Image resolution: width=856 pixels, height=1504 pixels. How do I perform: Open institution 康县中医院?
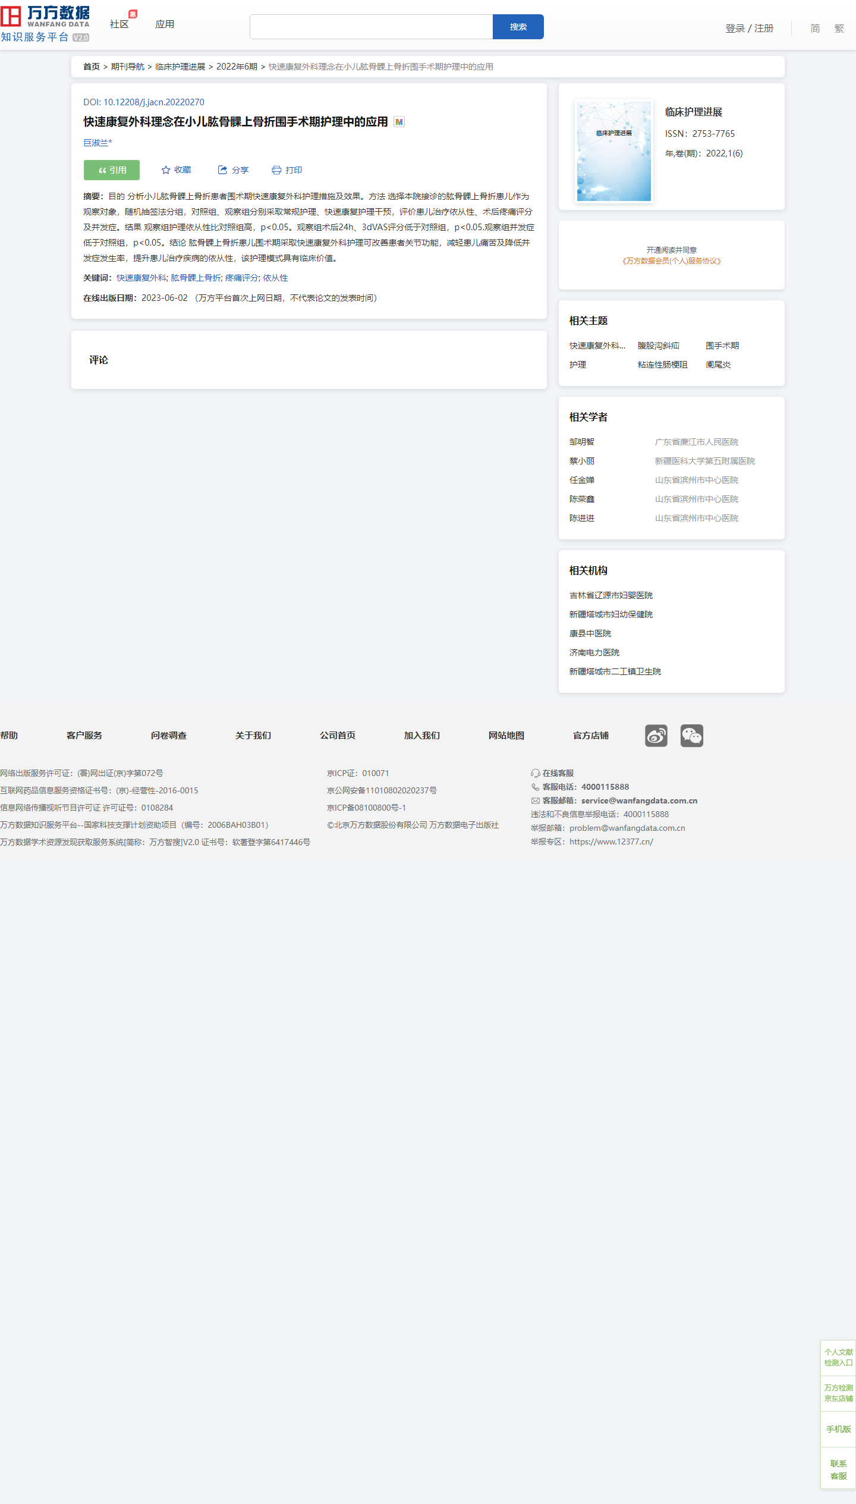(x=590, y=633)
